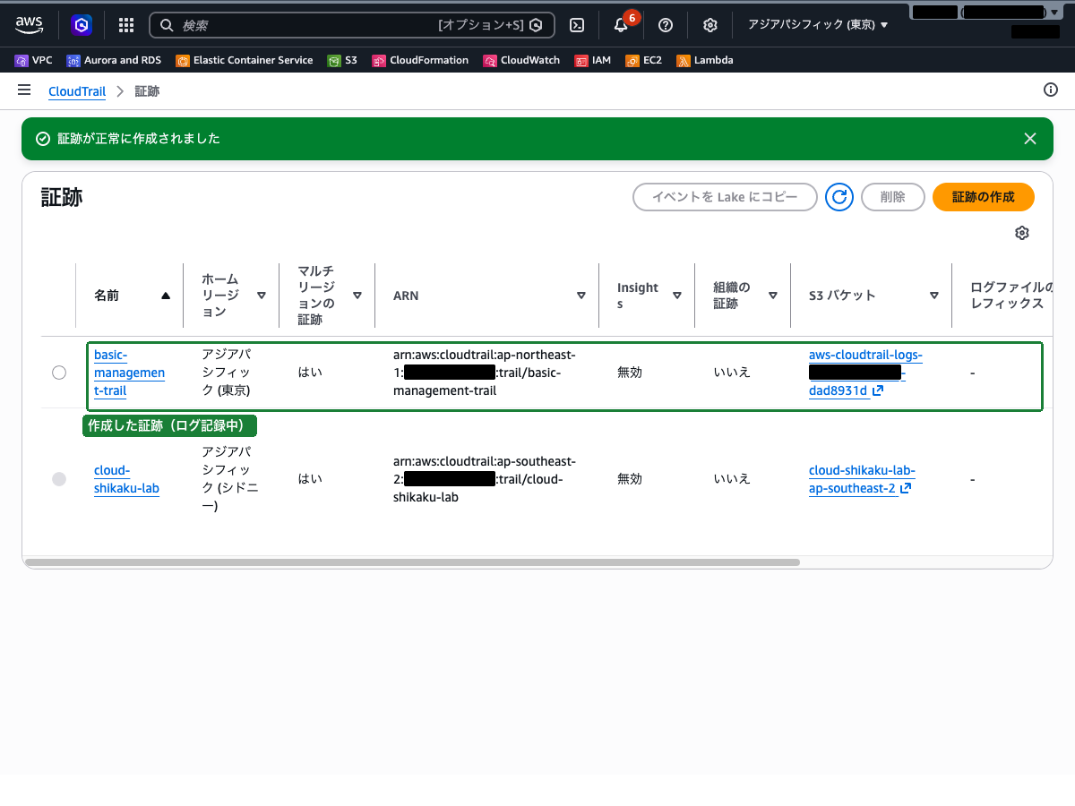Open S3 favorite shortcut
Viewport: 1075px width, 806px height.
point(342,60)
